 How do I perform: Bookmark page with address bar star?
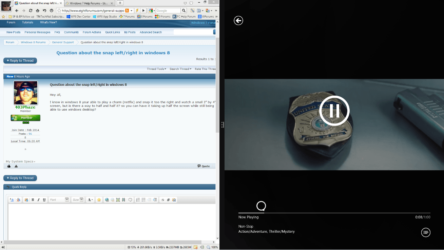tap(59, 11)
